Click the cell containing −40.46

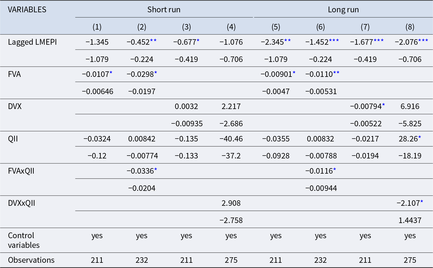pyautogui.click(x=231, y=139)
